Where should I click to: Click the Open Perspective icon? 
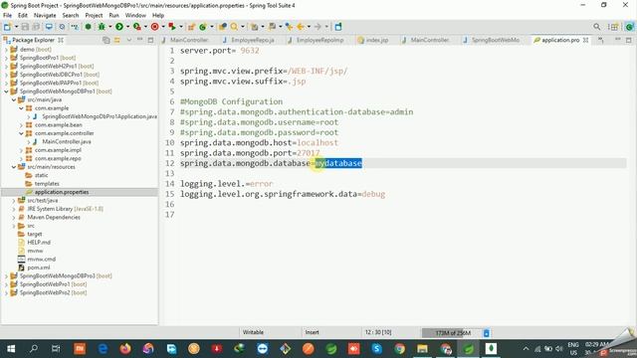(613, 27)
